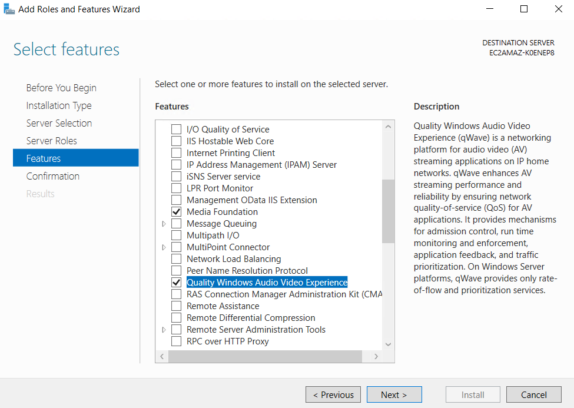Click the horizontal scroll left arrow
This screenshot has width=574, height=408.
pyautogui.click(x=162, y=356)
